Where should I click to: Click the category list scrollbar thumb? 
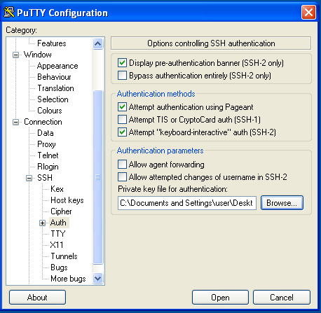coord(97,177)
